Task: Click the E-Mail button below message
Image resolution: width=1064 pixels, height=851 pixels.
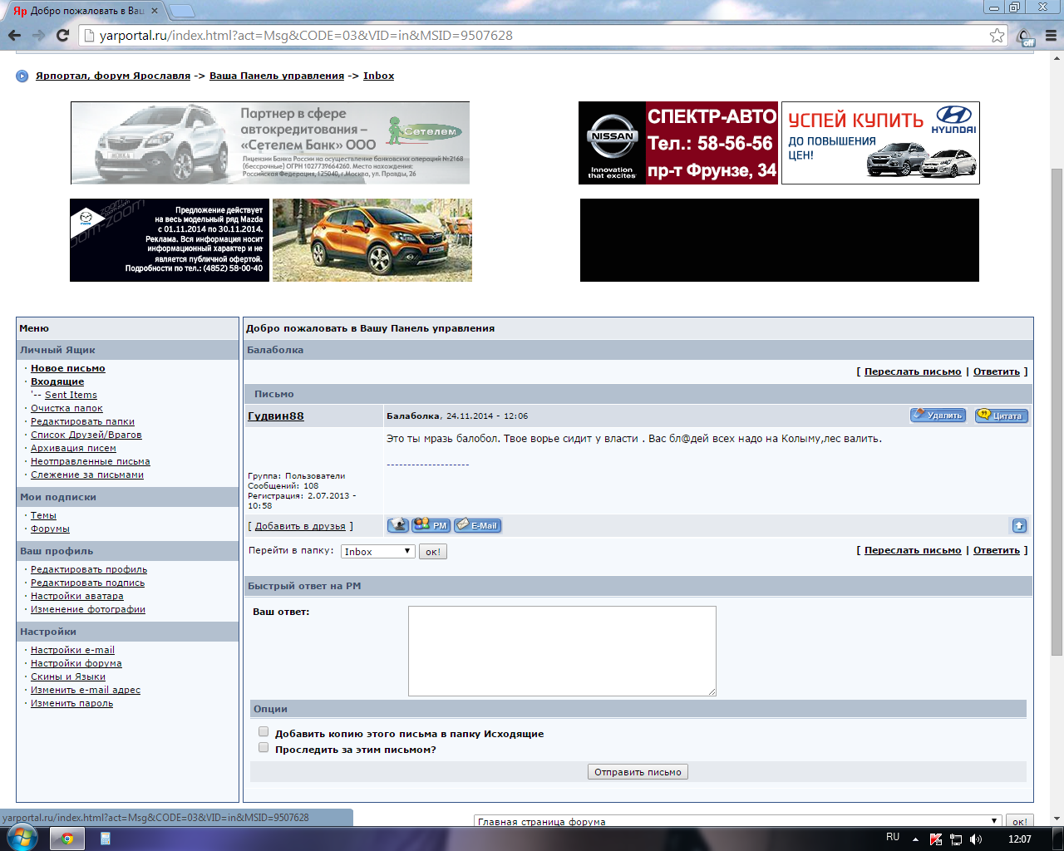Action: point(477,525)
